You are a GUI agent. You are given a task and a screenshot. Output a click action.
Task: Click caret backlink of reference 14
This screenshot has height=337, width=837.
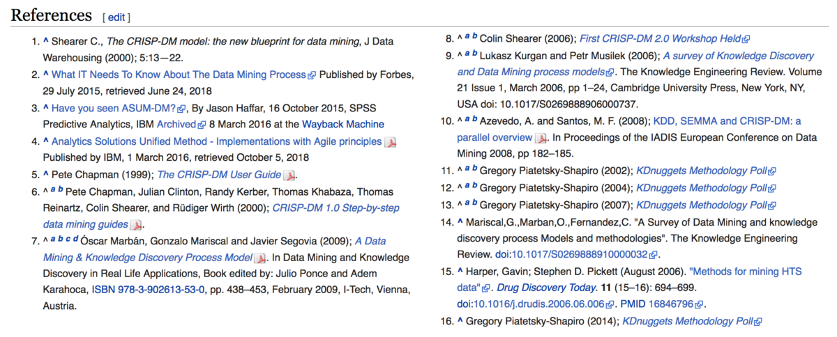click(x=460, y=223)
